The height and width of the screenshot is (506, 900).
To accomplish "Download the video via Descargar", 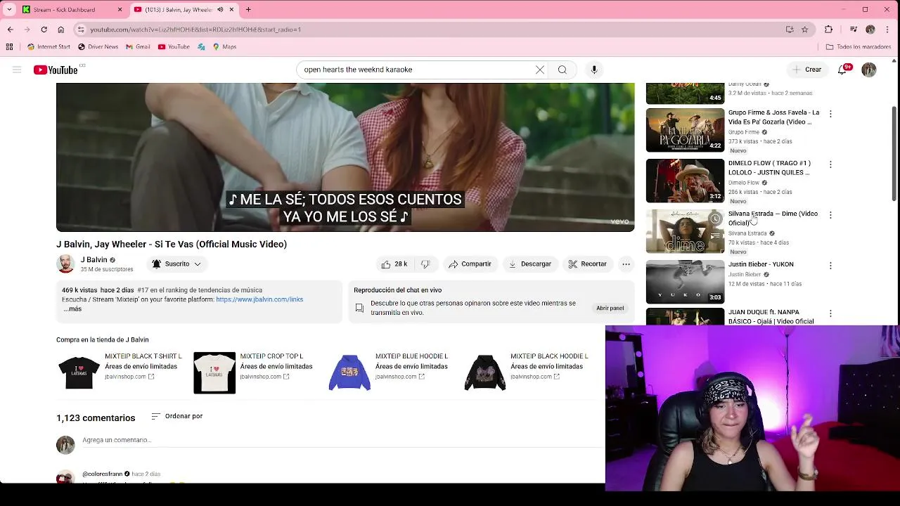I will [529, 264].
